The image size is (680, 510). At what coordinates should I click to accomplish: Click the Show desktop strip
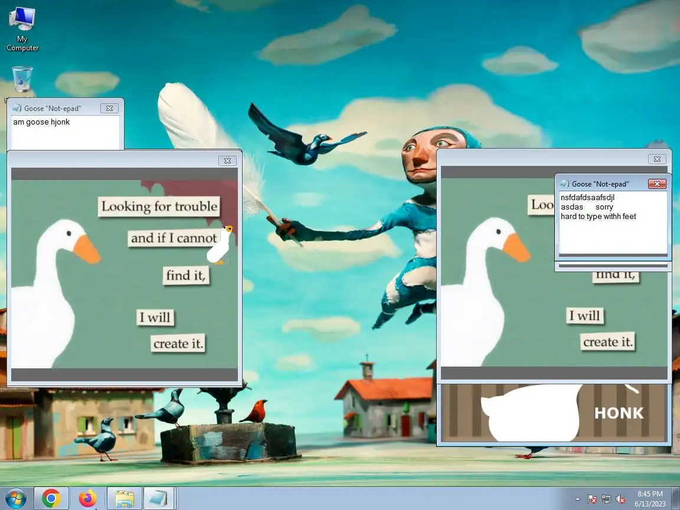pos(676,499)
